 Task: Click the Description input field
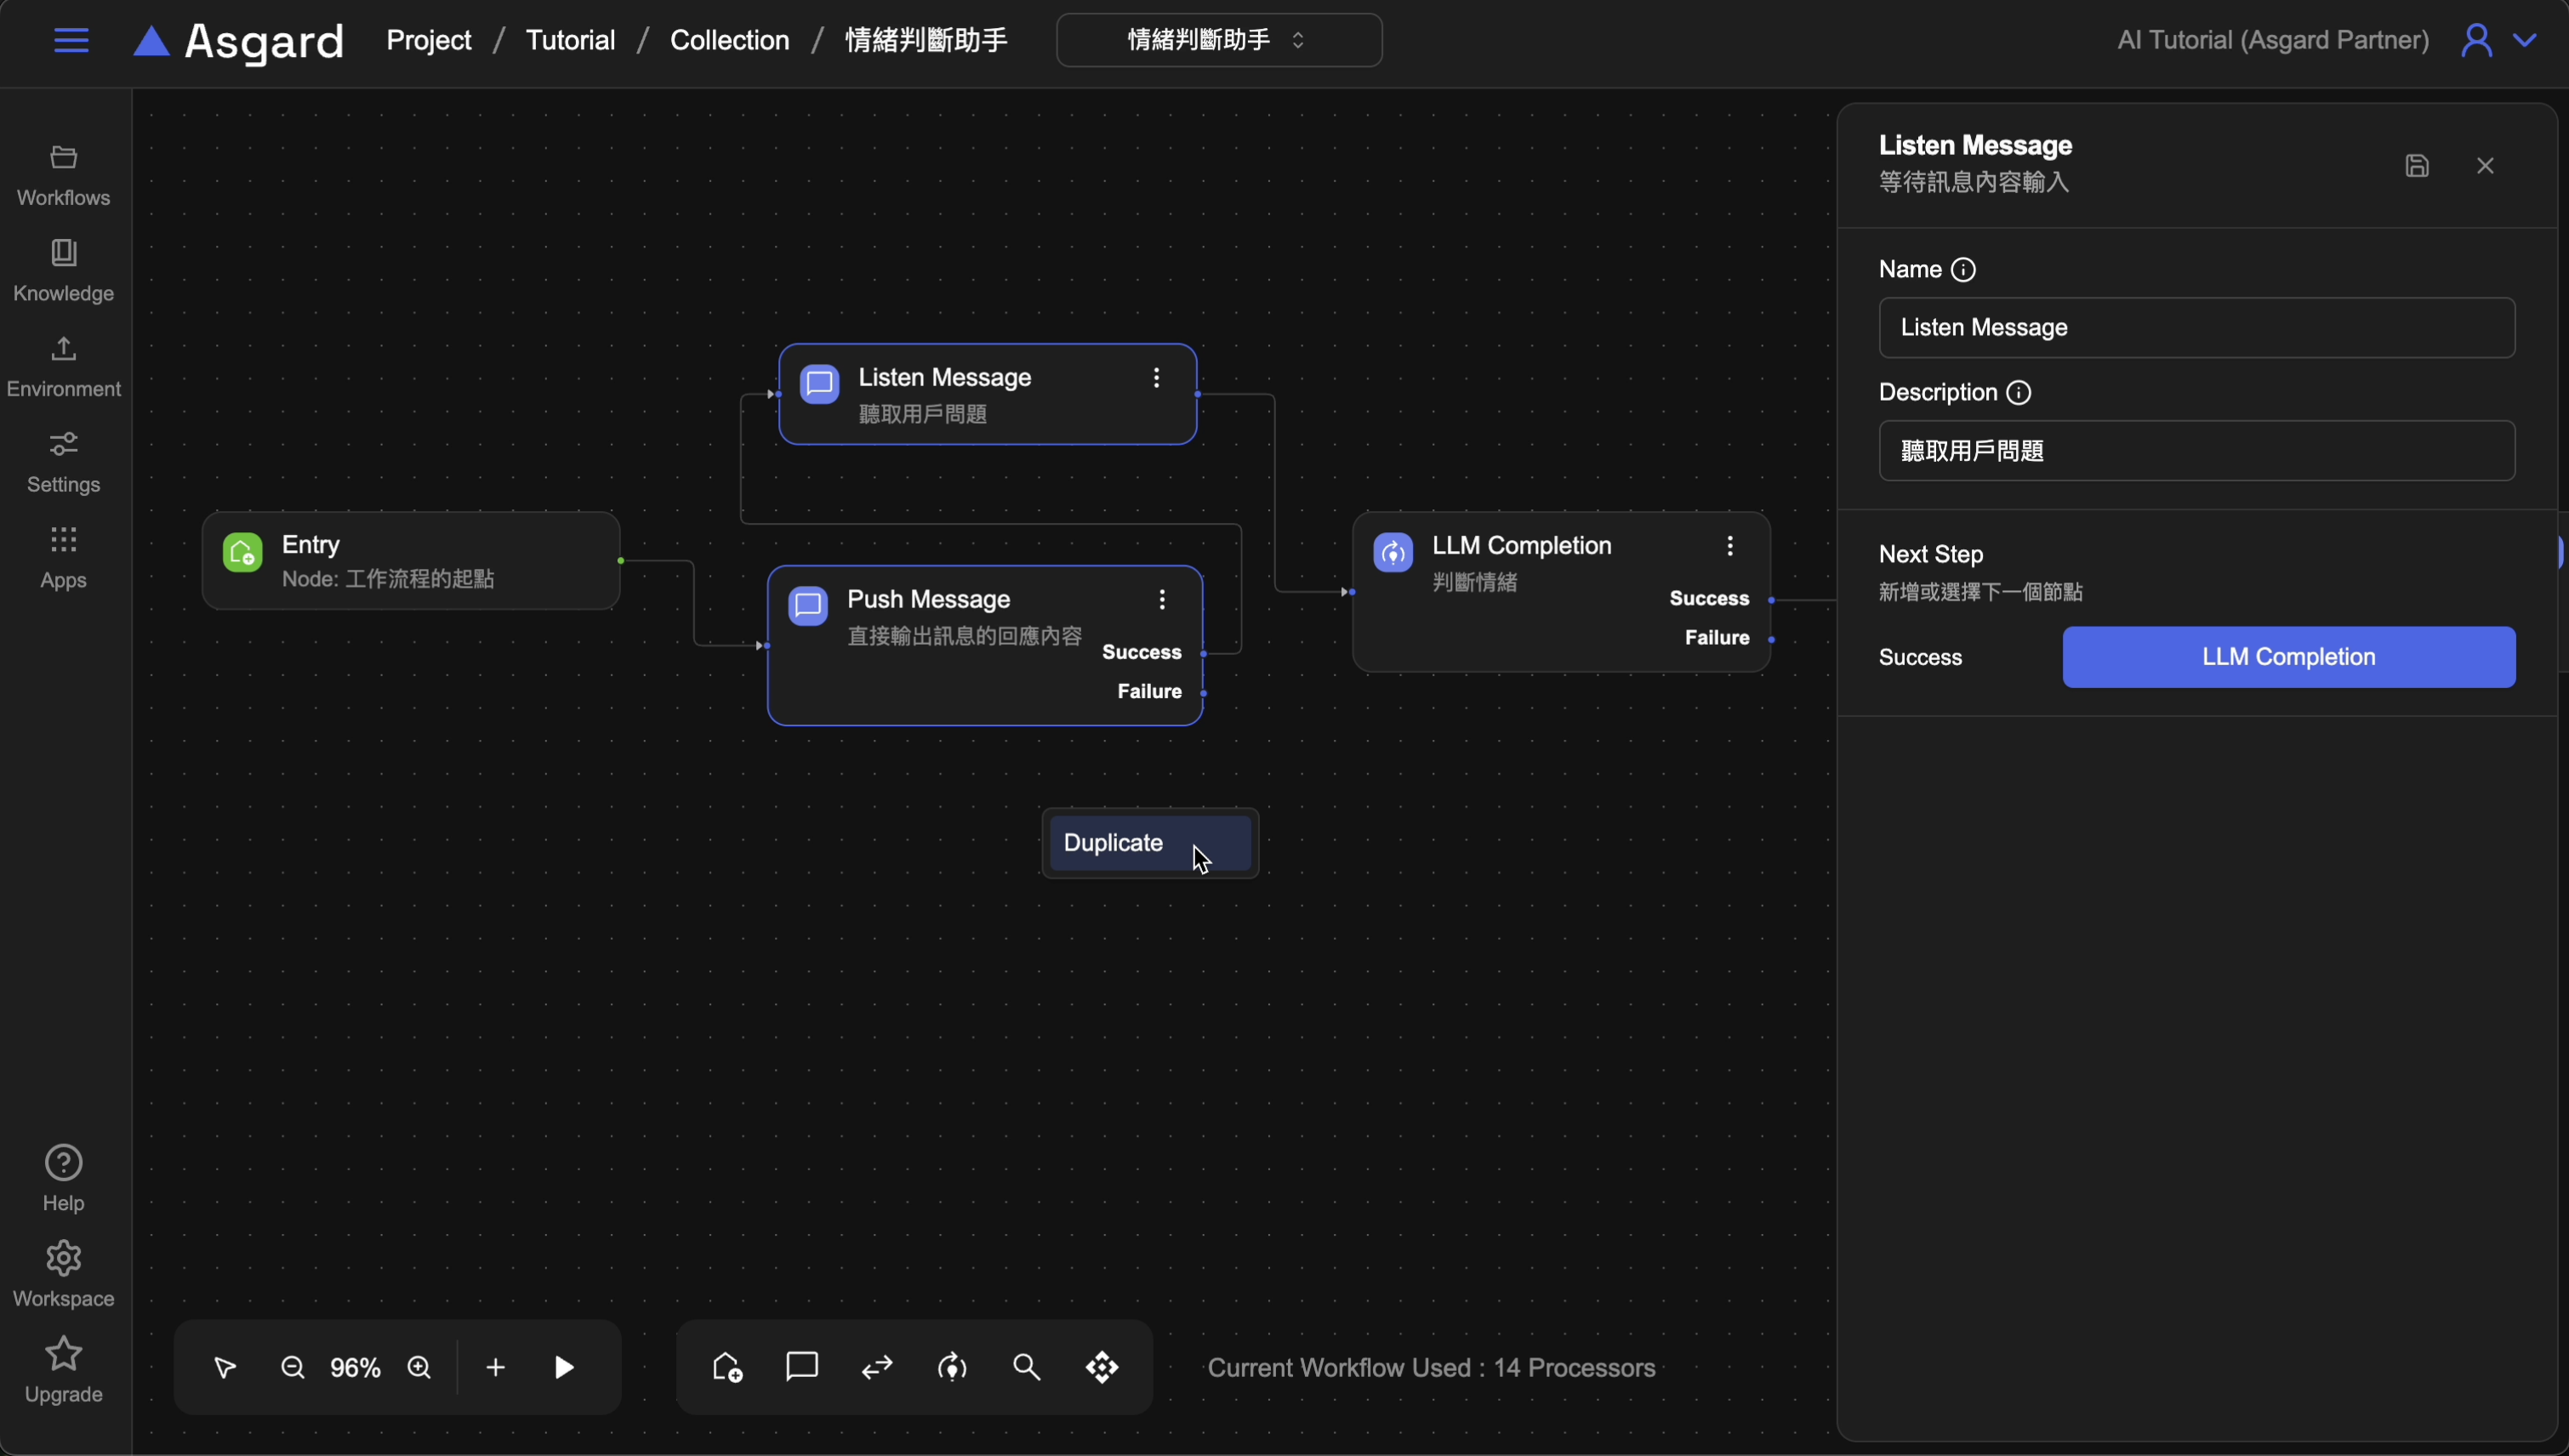coord(2196,451)
